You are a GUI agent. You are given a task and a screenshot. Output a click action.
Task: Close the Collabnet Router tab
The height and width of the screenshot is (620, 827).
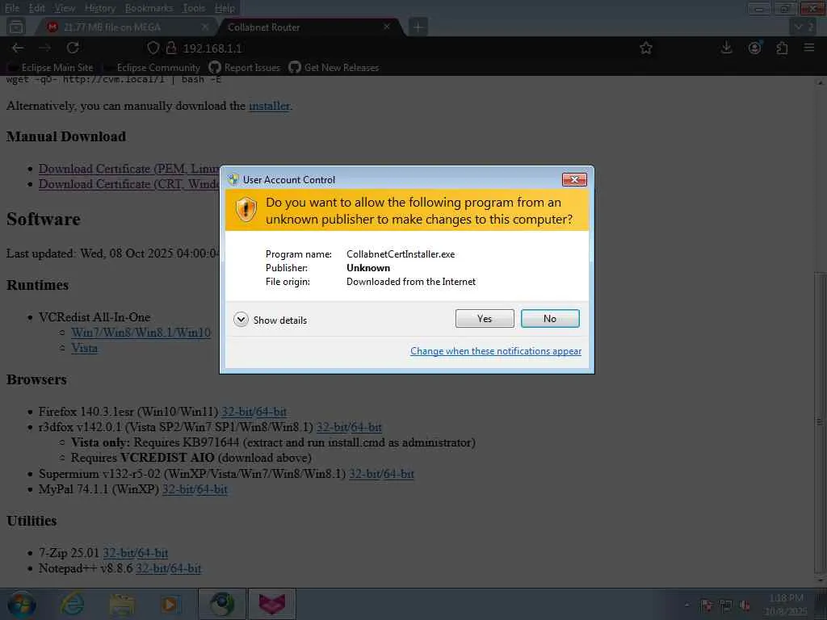pyautogui.click(x=387, y=27)
